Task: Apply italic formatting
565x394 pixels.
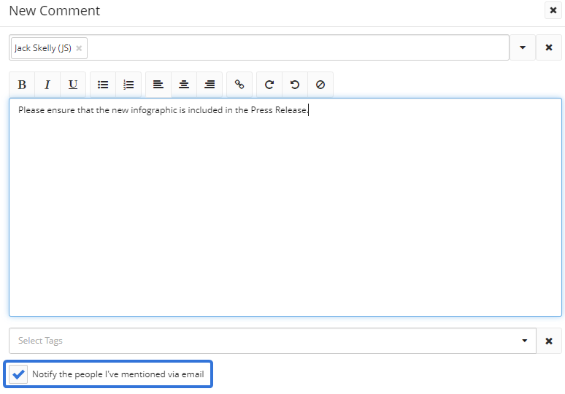Action: (x=47, y=85)
